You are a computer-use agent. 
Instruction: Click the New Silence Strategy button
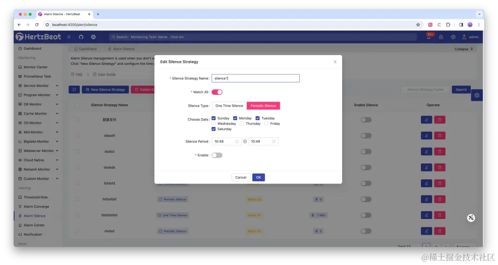point(106,90)
